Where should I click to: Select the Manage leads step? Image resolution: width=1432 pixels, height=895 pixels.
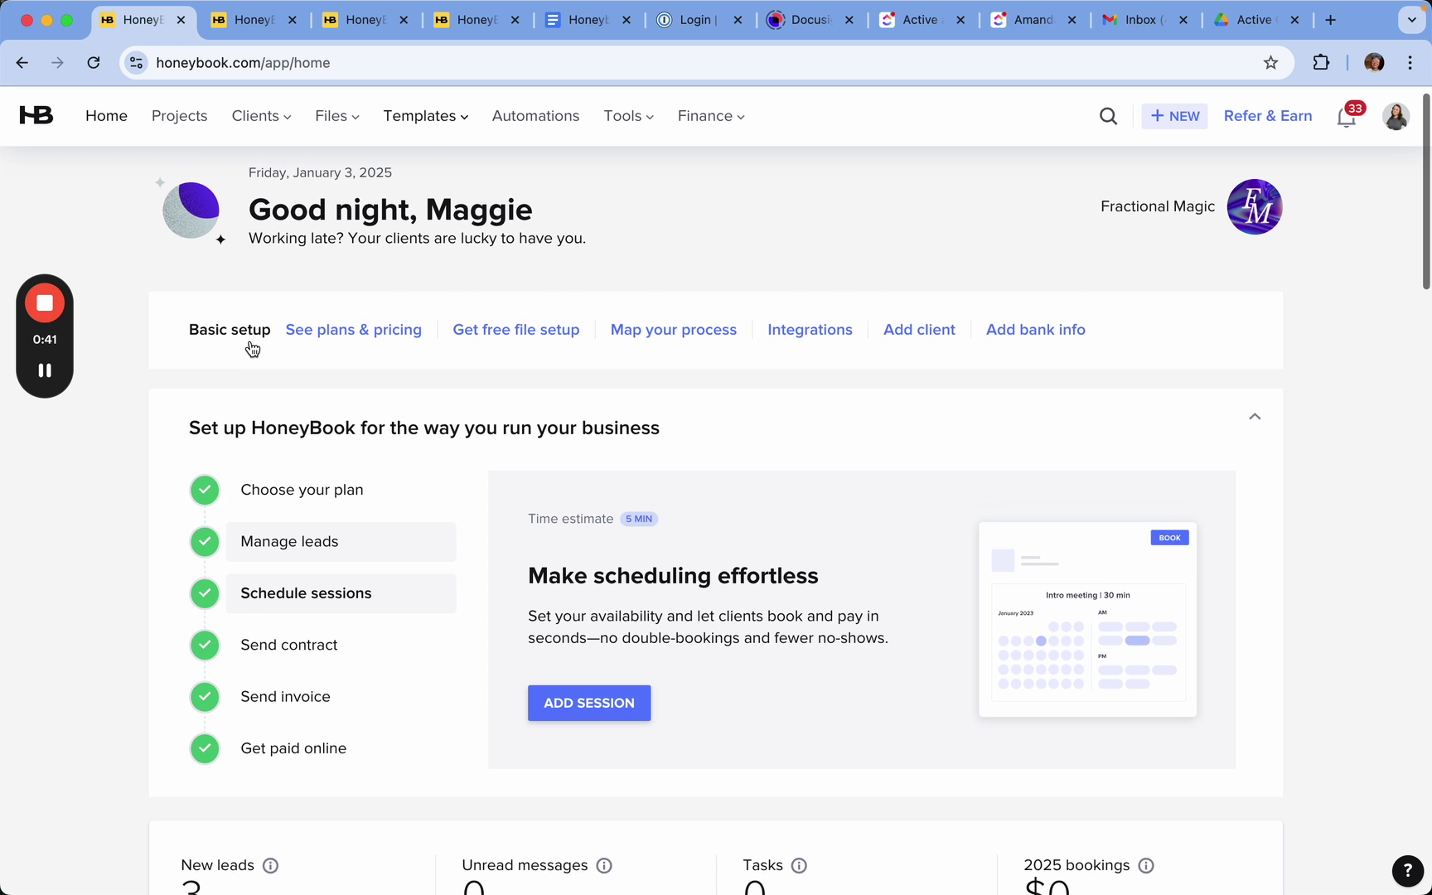[x=341, y=542]
